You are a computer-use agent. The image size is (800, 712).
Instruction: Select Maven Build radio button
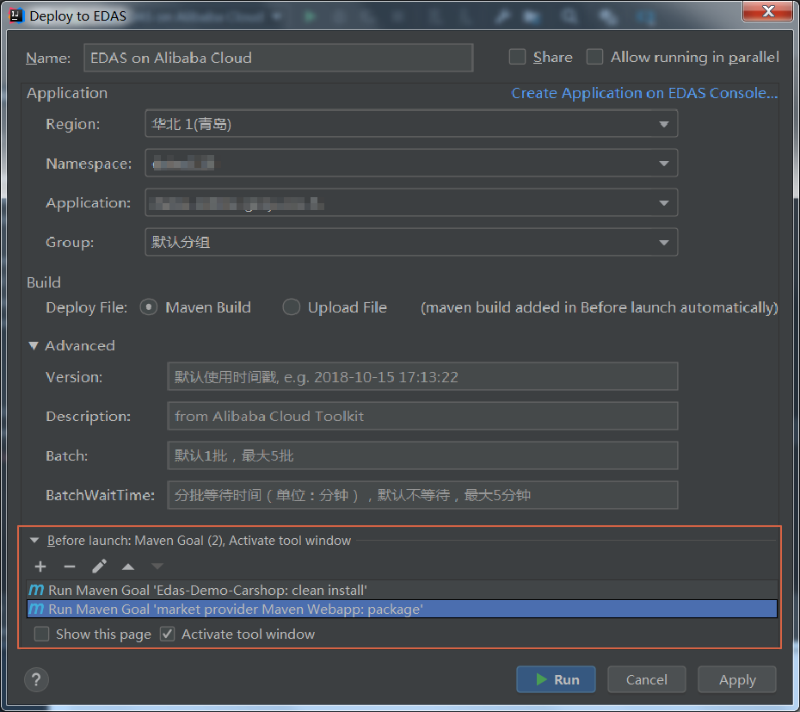[x=149, y=307]
